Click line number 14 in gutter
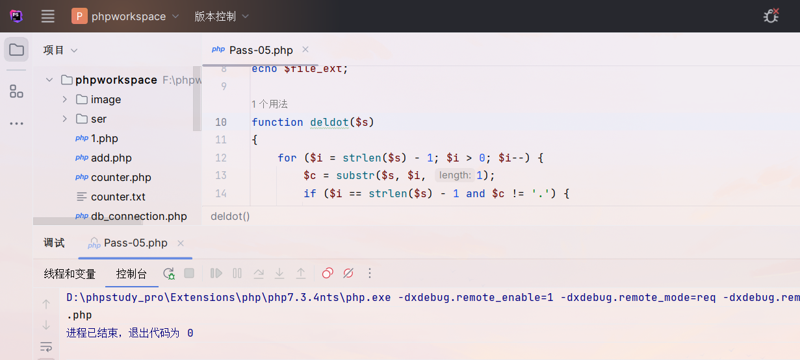The width and height of the screenshot is (800, 360). tap(220, 193)
